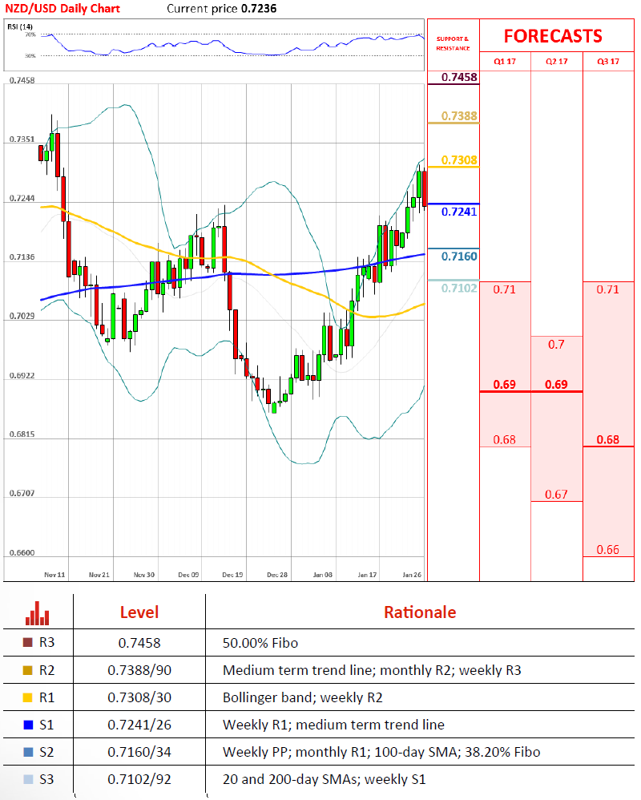This screenshot has width=641, height=800.
Task: Click the Nov 11 date axis label
Action: [x=54, y=575]
